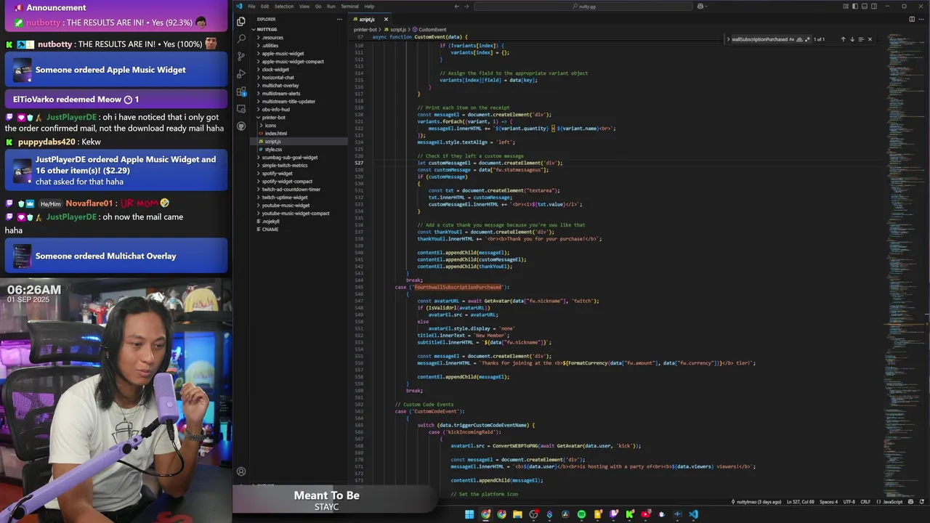Click UTF-8 encoding in status bar
This screenshot has height=523, width=930.
(849, 502)
